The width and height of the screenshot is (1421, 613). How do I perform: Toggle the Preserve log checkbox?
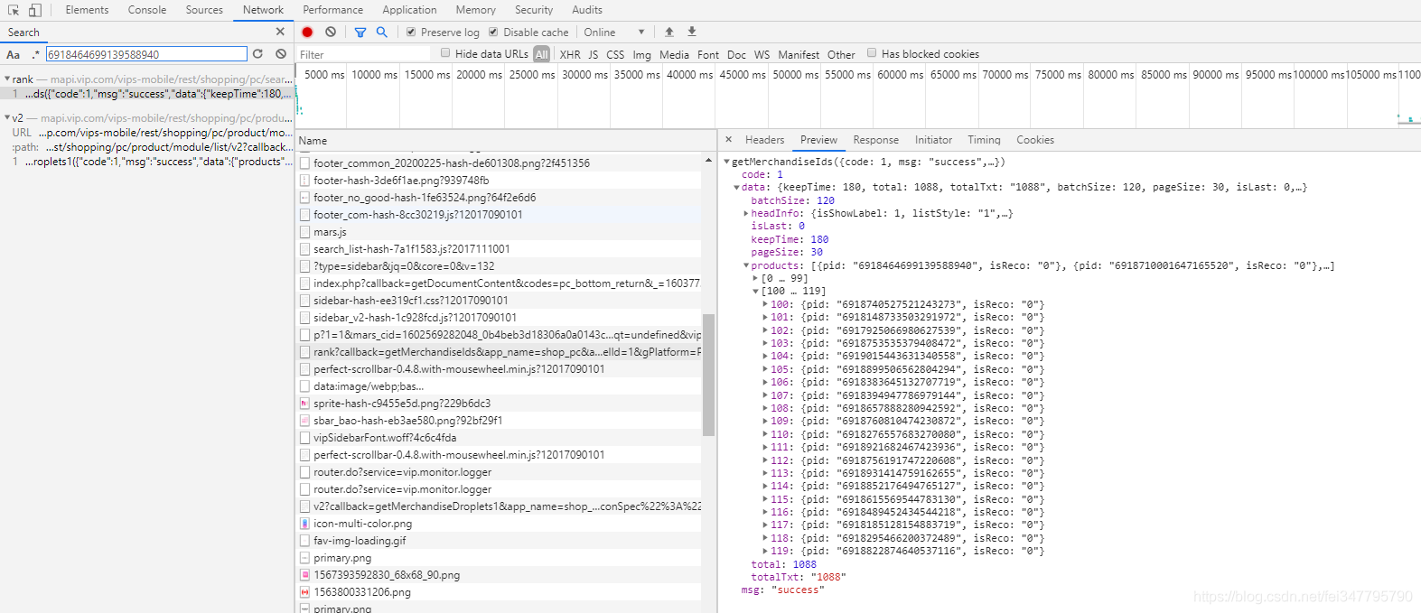411,32
